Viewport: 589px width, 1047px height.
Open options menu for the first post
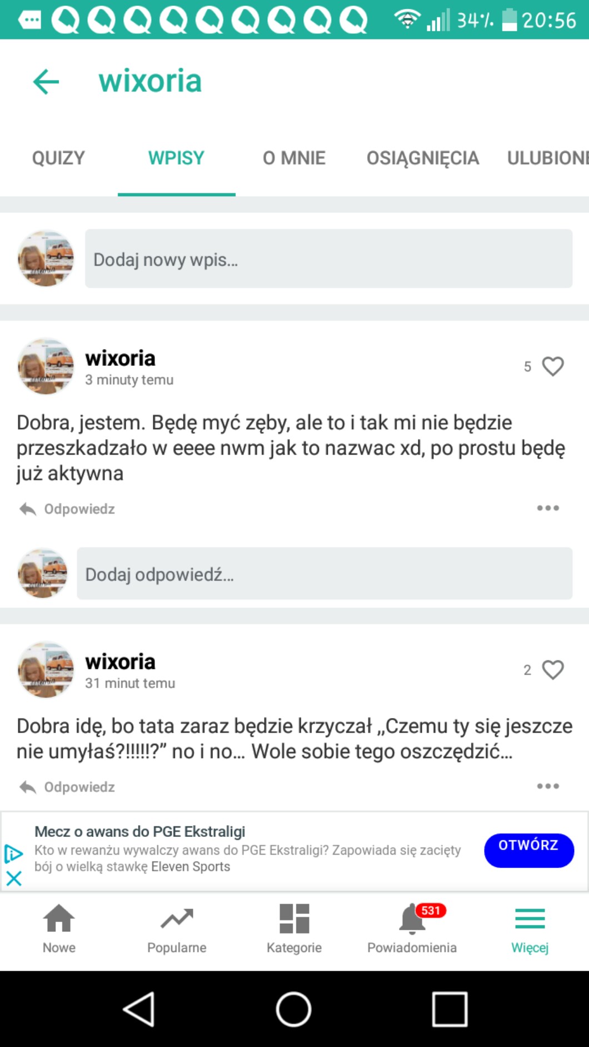click(x=548, y=508)
